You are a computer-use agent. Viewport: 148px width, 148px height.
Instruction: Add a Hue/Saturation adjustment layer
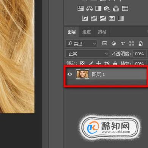point(80,8)
